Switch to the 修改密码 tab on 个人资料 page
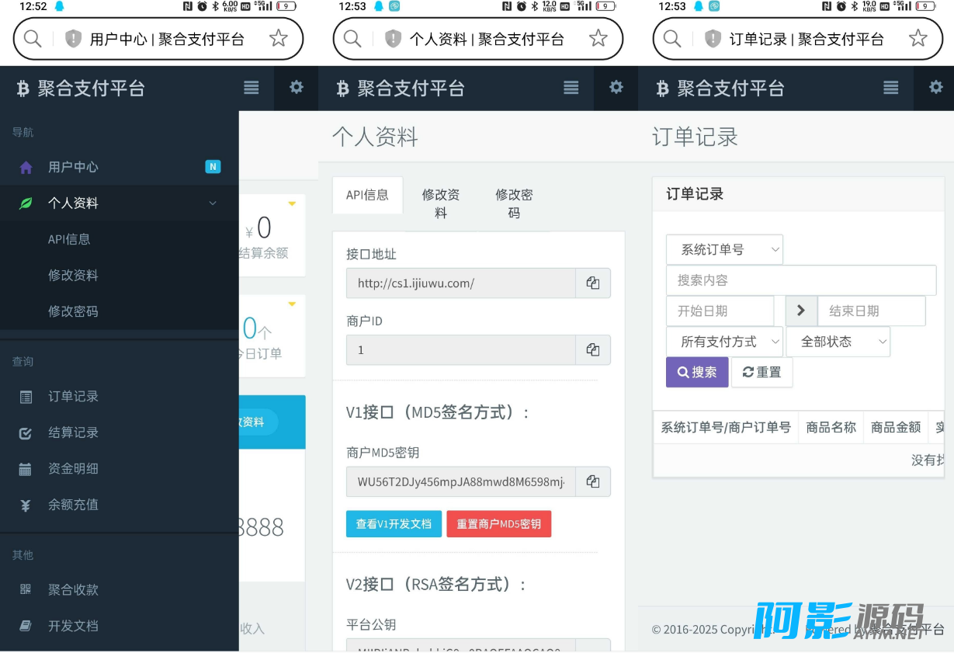This screenshot has width=954, height=653. coord(514,203)
